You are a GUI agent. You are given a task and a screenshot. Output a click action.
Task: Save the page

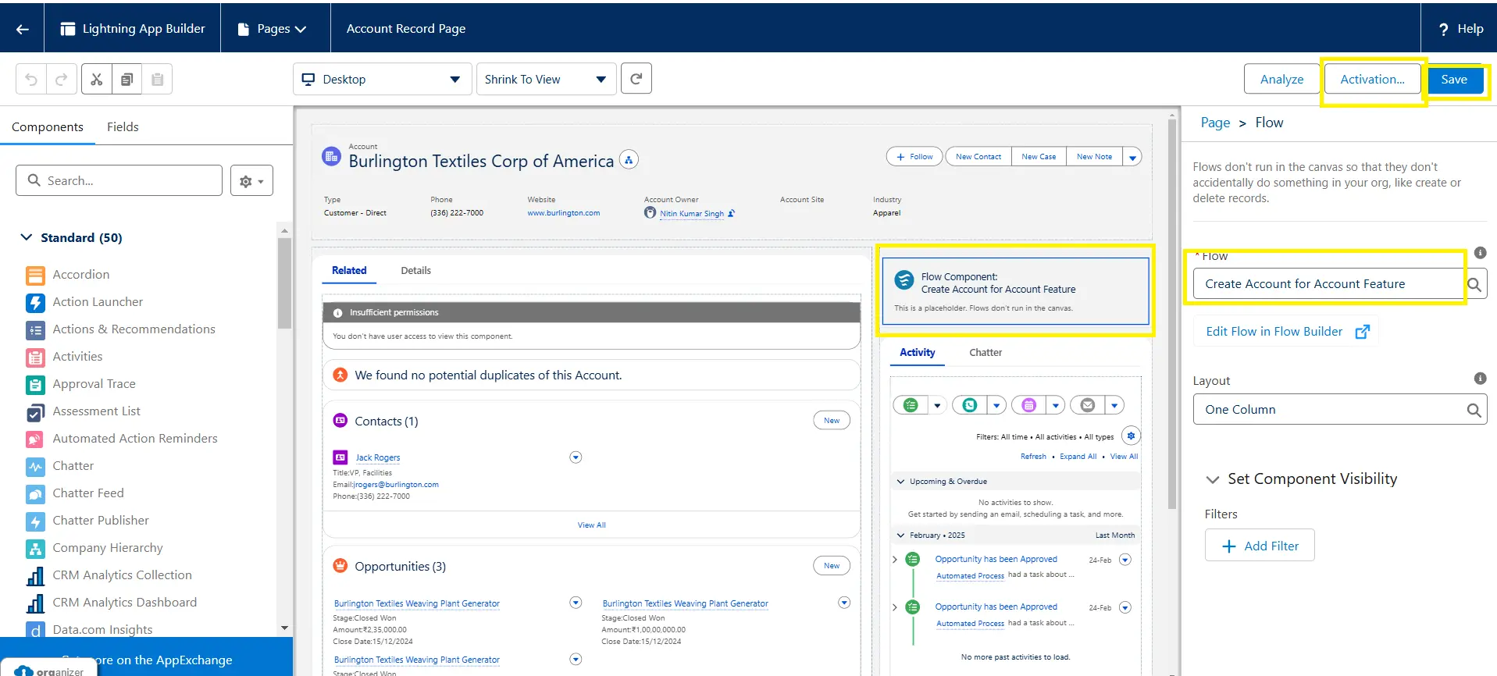(x=1454, y=79)
